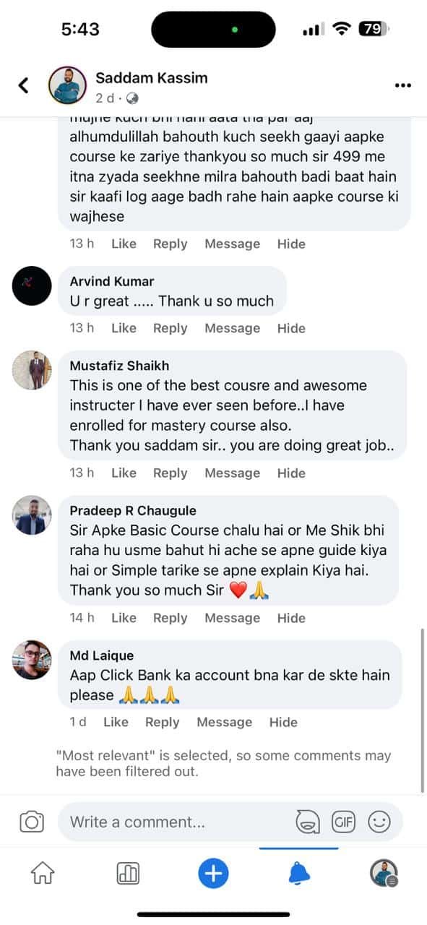Hide Pradeep R Chaugule's comment
Viewport: 427px width, 925px height.
(291, 618)
